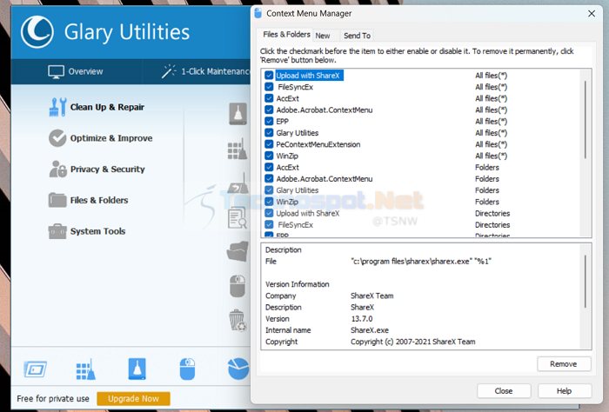Click the mouse icon in middle column
This screenshot has height=412, width=609.
pos(238,286)
